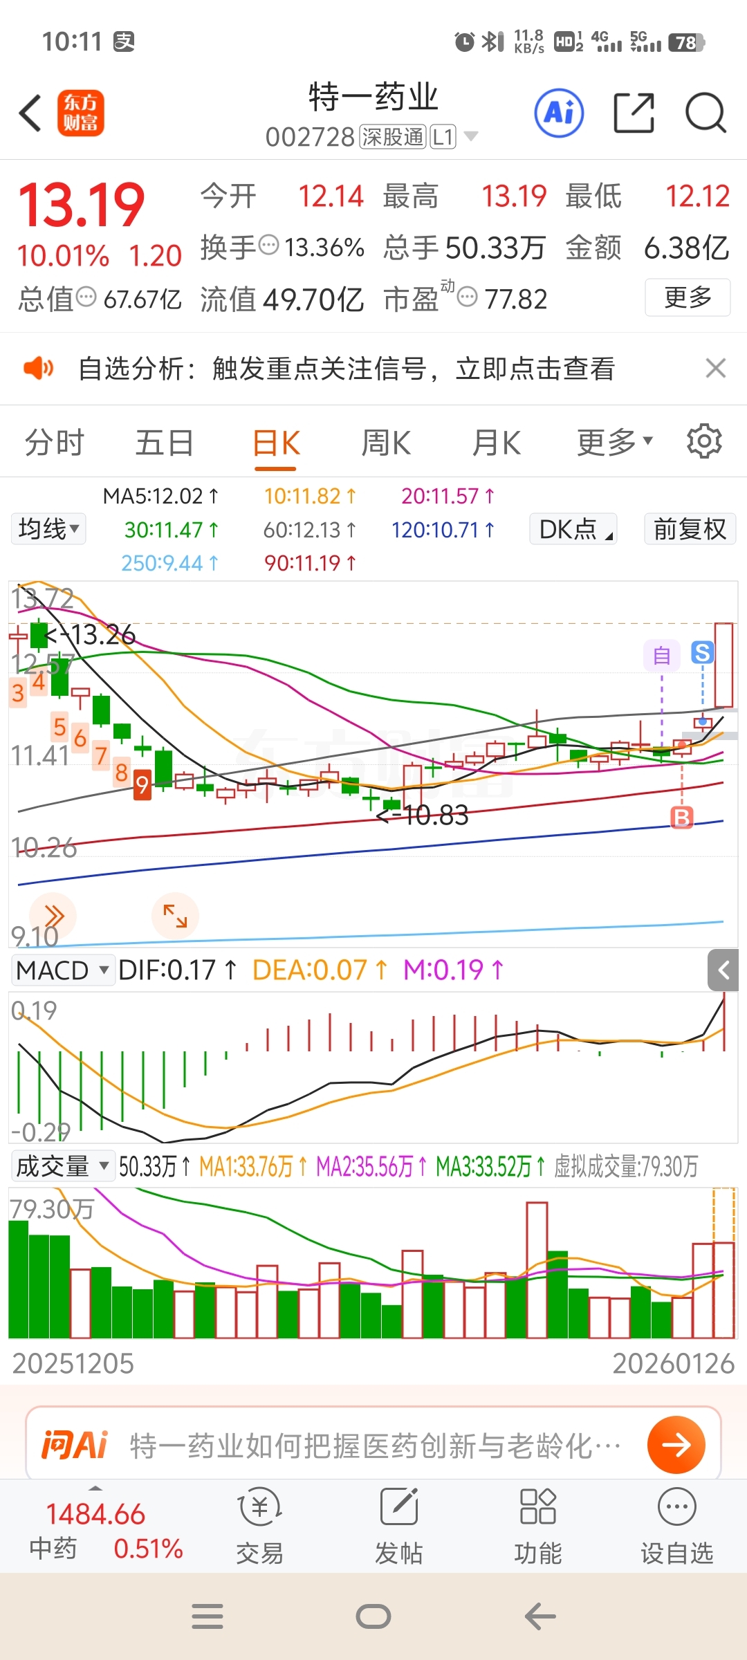Open the MACD indicator dropdown
Viewport: 747px width, 1660px height.
pyautogui.click(x=62, y=970)
